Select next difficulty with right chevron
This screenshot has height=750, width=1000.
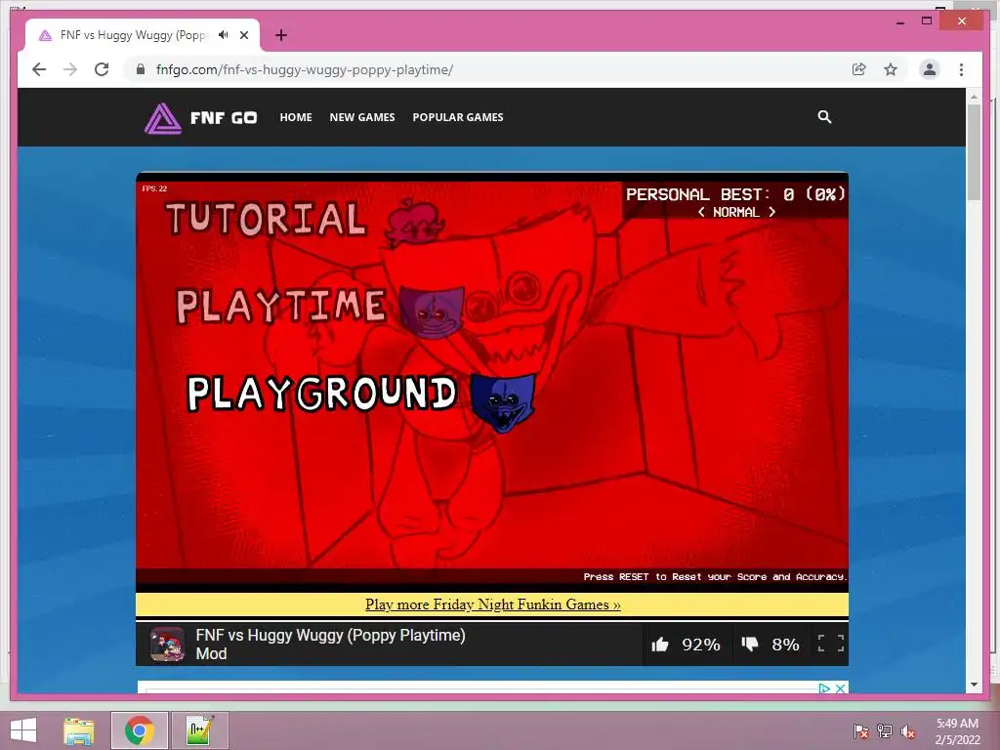[x=771, y=212]
